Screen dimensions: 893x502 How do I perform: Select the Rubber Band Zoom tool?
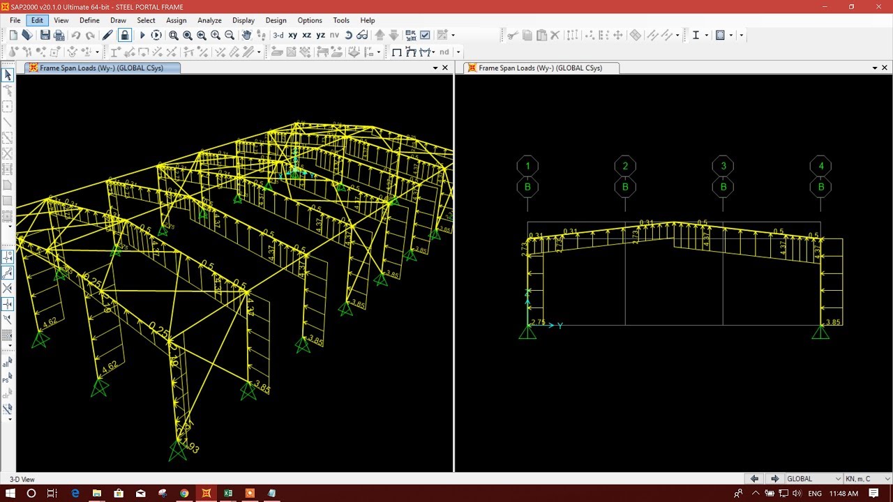[x=174, y=35]
